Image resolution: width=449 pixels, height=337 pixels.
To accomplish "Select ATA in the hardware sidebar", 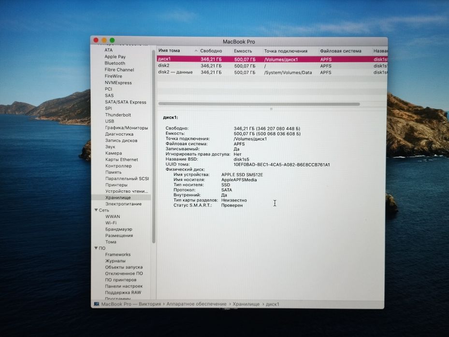I will tap(109, 50).
